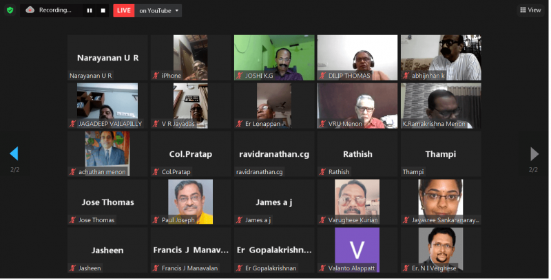Click the green encryption shield icon
The image size is (551, 280).
(x=10, y=10)
